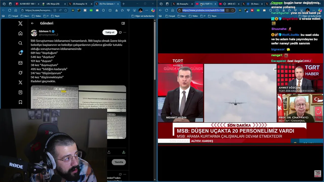Click home button in left browser toolbar
324x182 pixels.
coord(16,10)
